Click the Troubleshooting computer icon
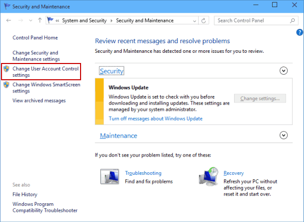Image resolution: width=304 pixels, height=222 pixels. [110, 176]
